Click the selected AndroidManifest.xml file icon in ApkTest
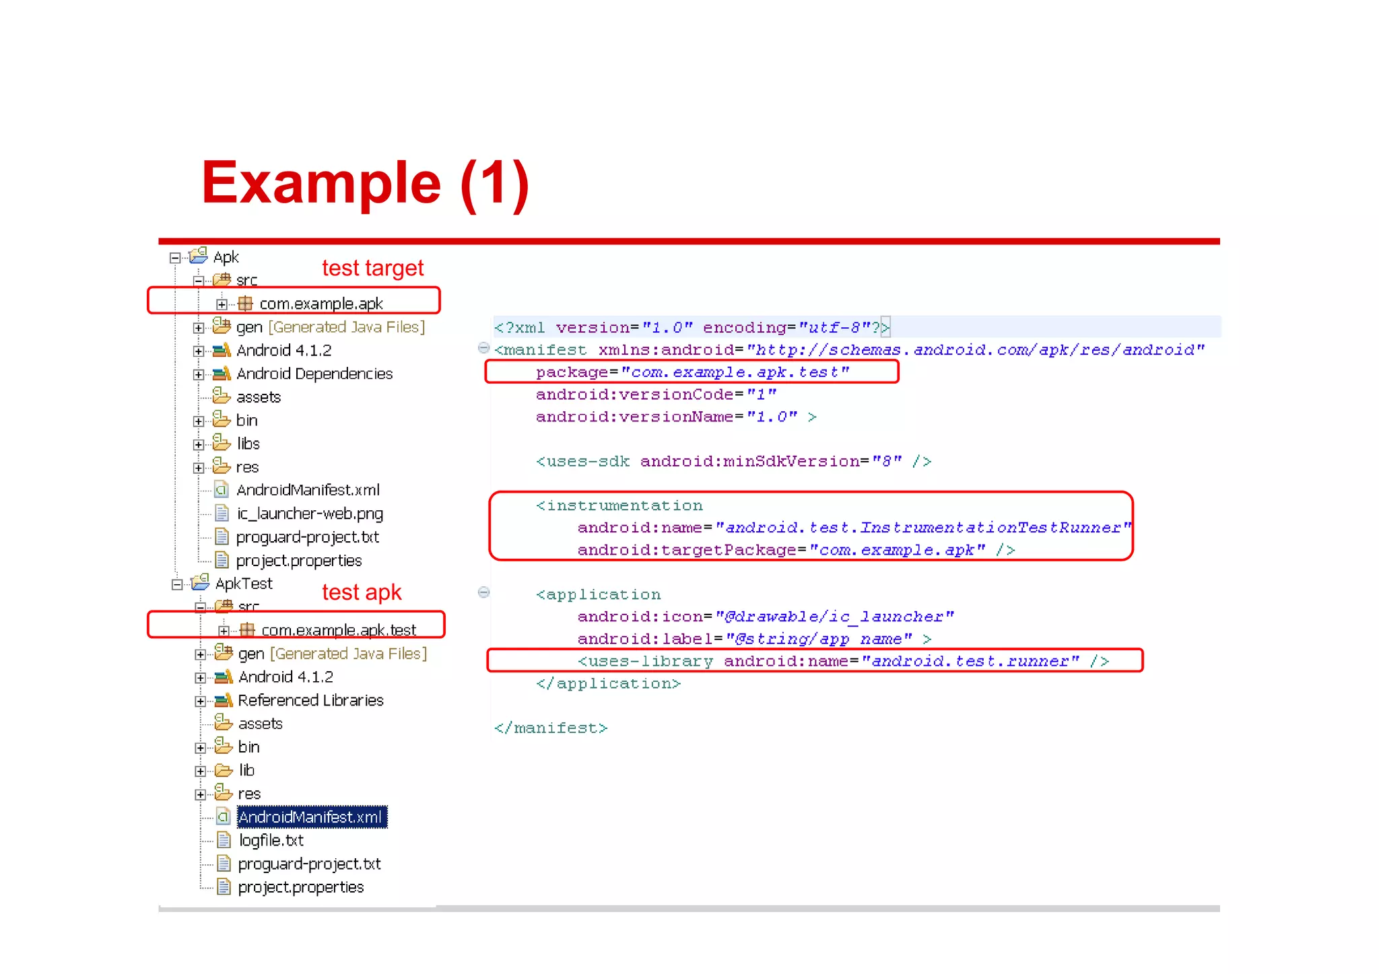This screenshot has width=1379, height=974. [224, 817]
